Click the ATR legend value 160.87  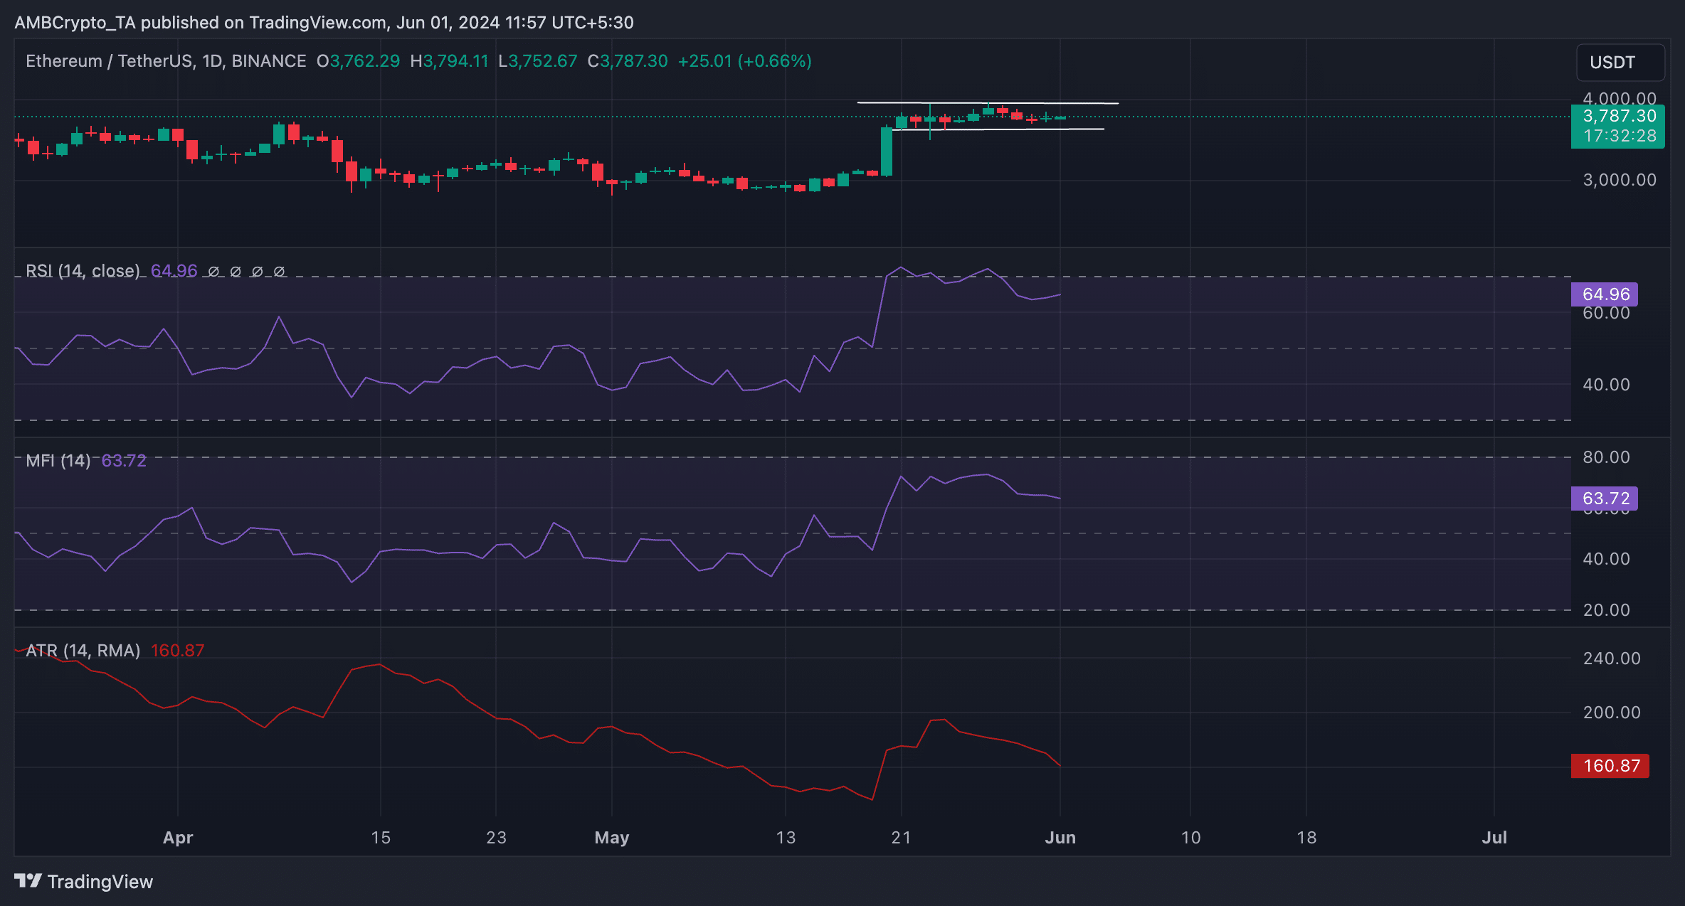(x=177, y=651)
